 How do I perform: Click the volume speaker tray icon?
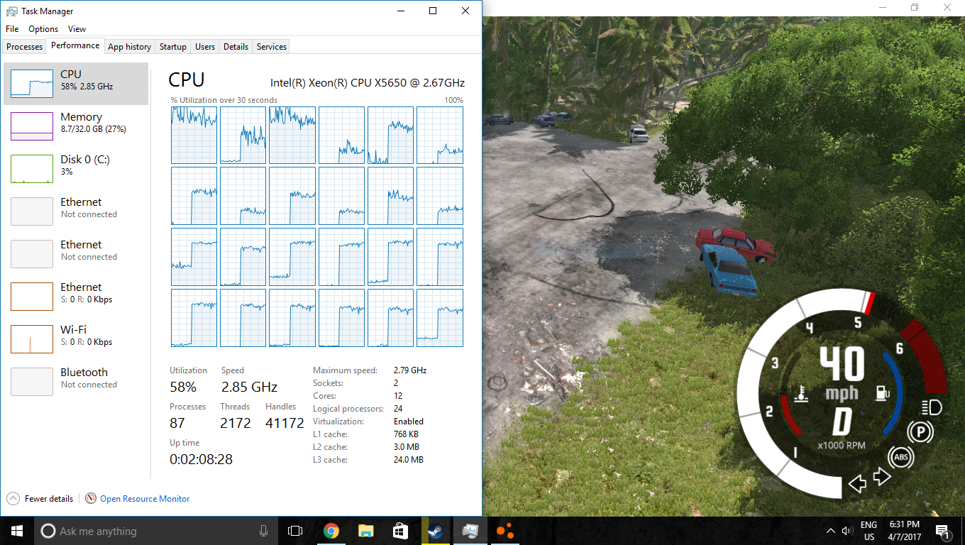coord(847,531)
